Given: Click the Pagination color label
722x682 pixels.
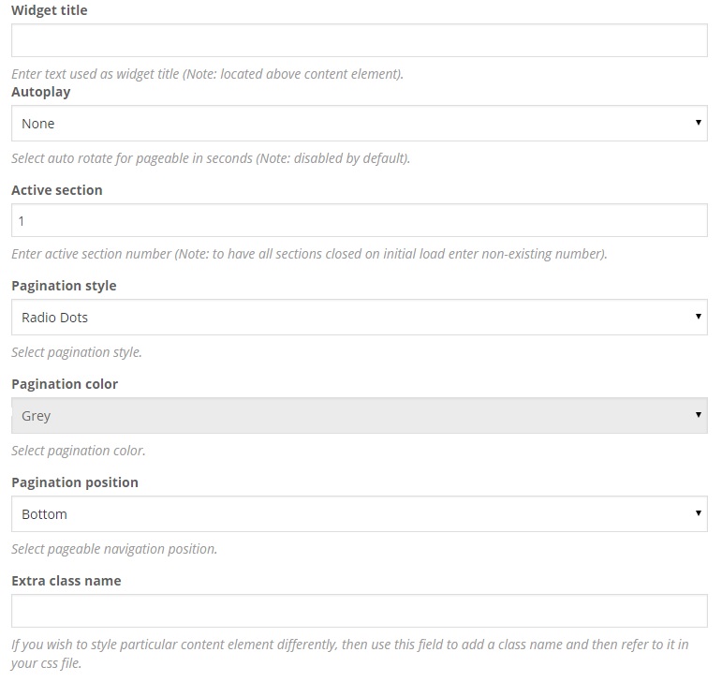Looking at the screenshot, I should (64, 384).
